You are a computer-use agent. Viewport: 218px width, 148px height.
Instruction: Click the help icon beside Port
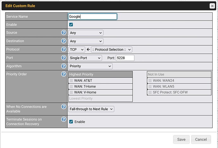64,58
